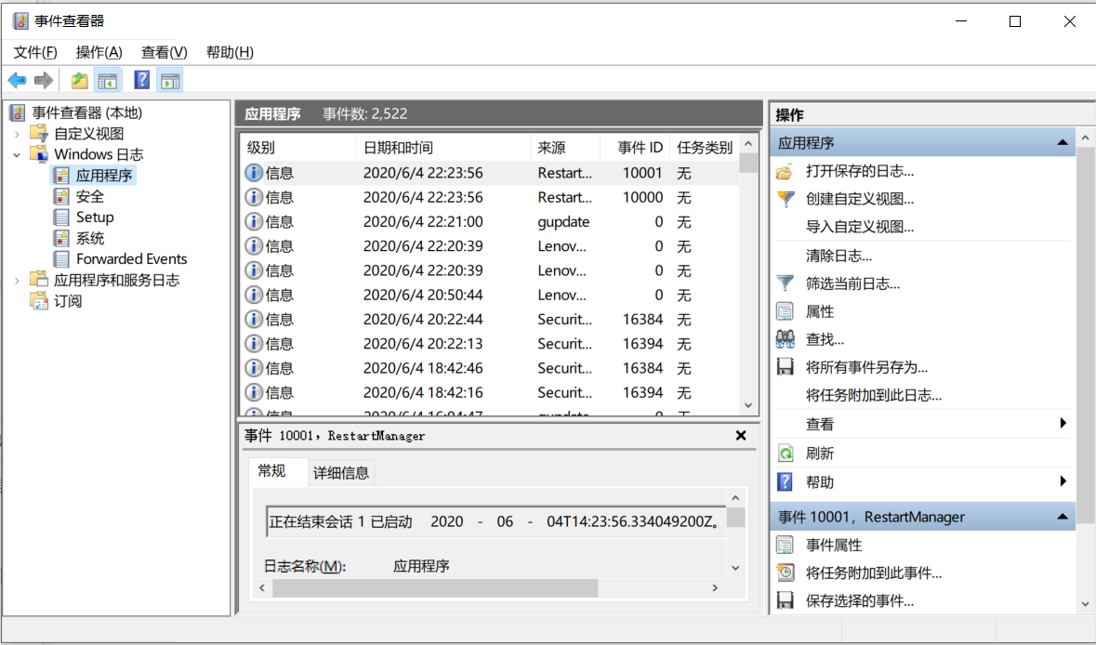
Task: Open the 查看(V) menu
Action: click(x=165, y=52)
